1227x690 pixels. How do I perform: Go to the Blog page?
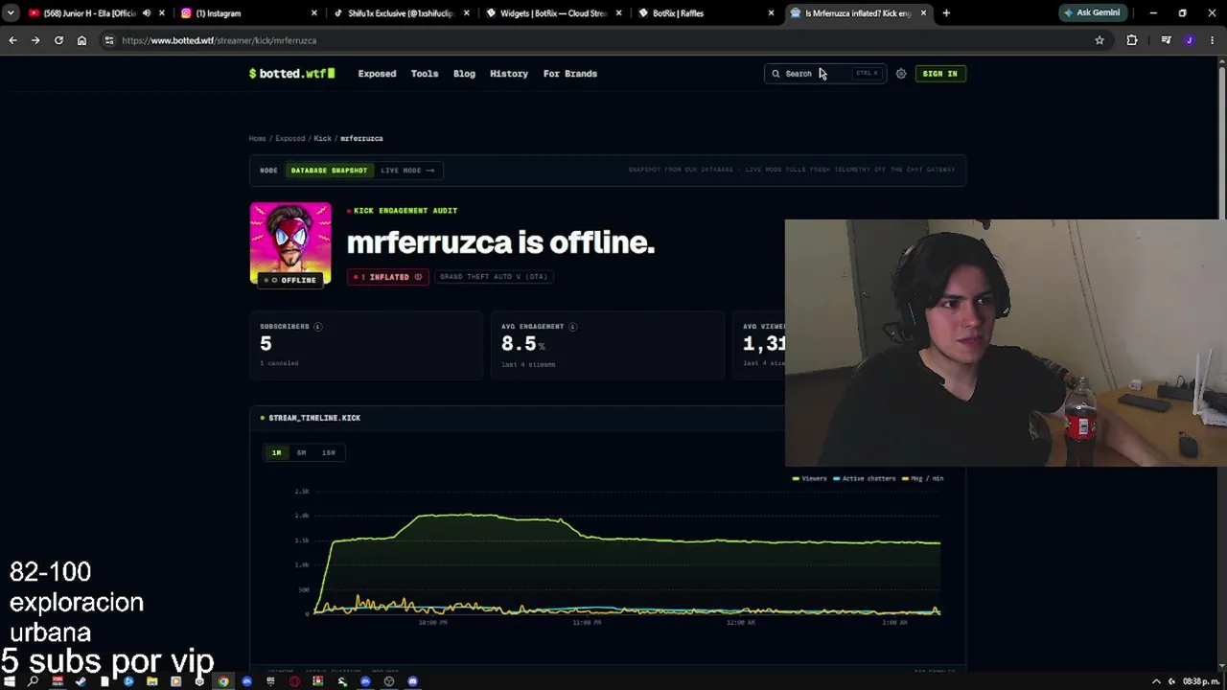[464, 74]
